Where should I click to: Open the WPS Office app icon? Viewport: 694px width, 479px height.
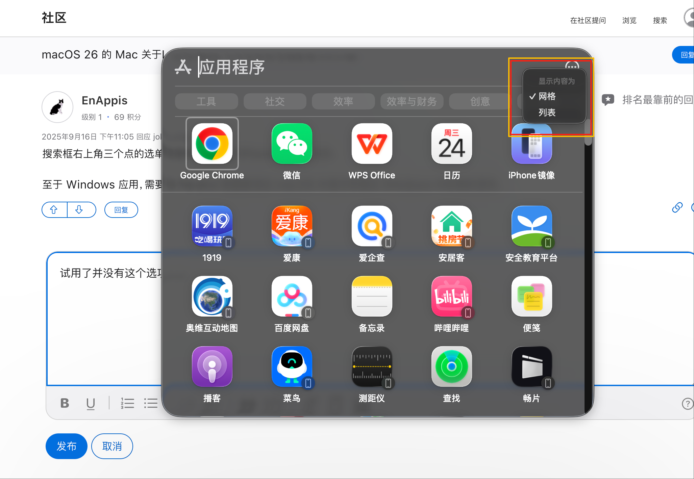372,144
